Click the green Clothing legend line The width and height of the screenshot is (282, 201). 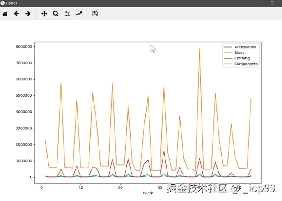pos(228,58)
